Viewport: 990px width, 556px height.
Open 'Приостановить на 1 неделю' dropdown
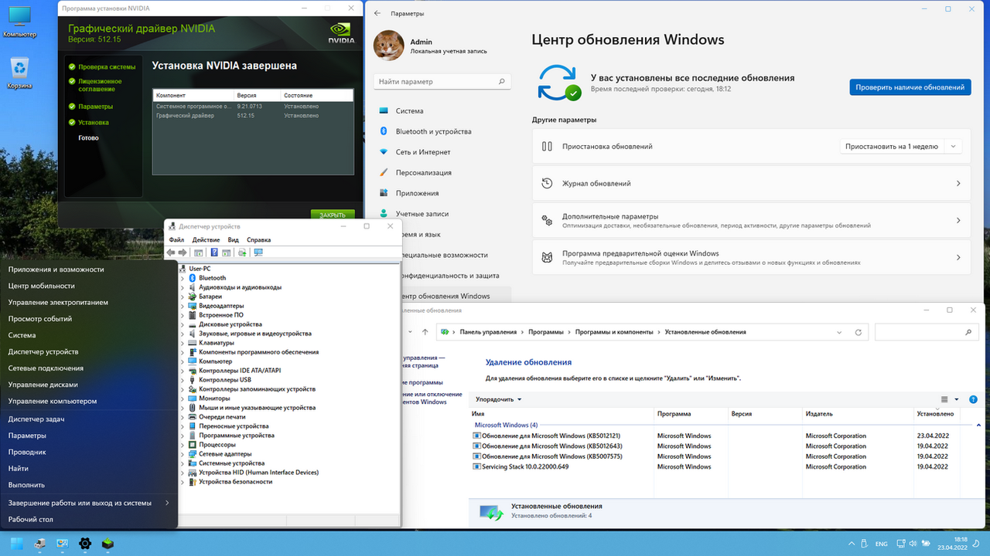[x=901, y=146]
